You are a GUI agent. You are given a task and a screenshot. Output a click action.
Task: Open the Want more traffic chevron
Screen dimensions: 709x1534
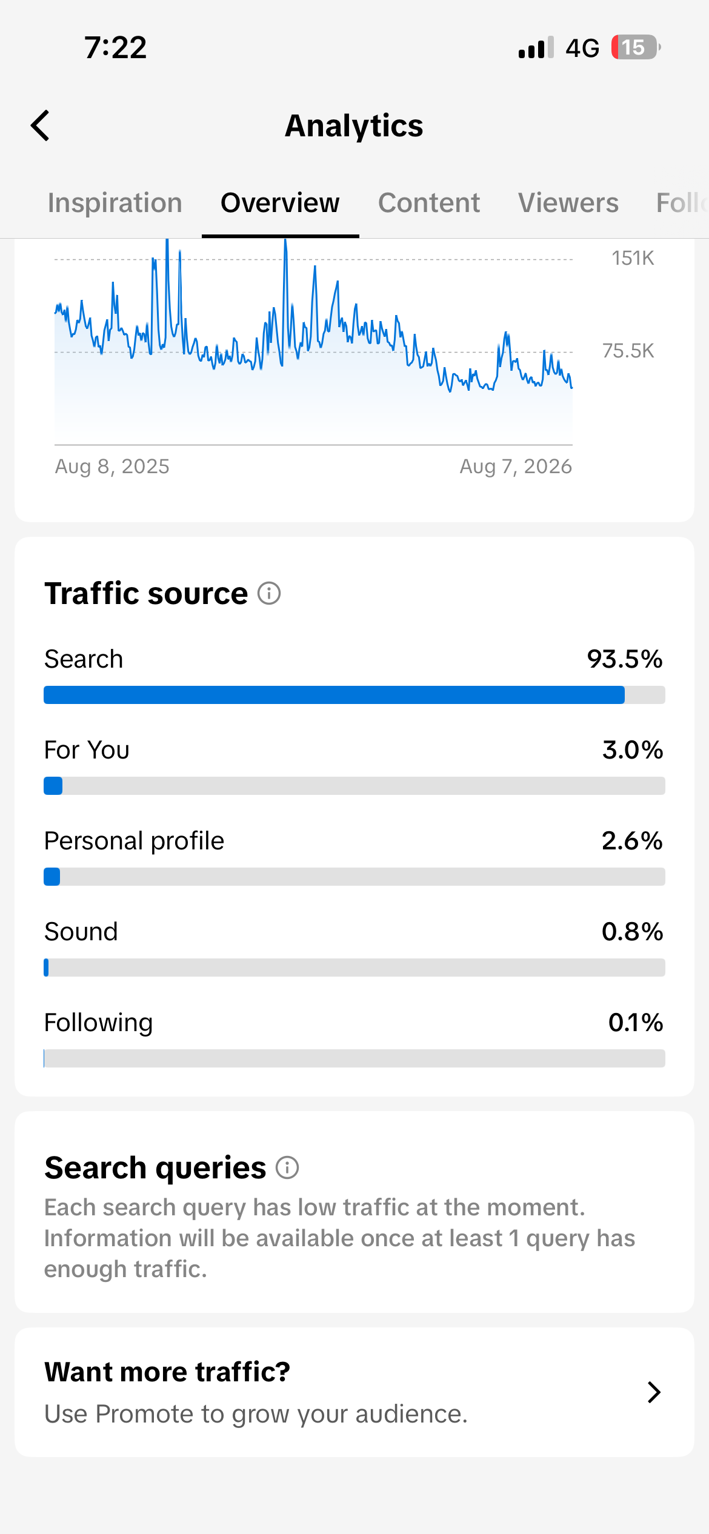point(654,1392)
